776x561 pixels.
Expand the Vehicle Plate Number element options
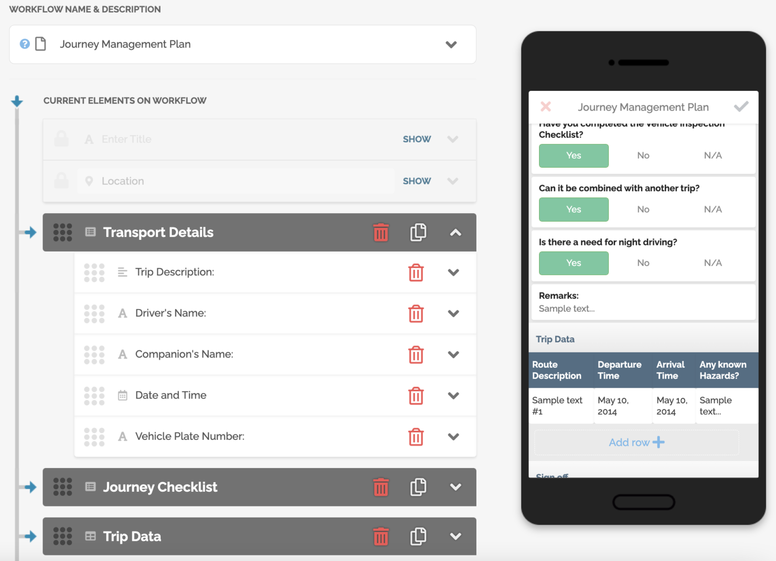454,436
